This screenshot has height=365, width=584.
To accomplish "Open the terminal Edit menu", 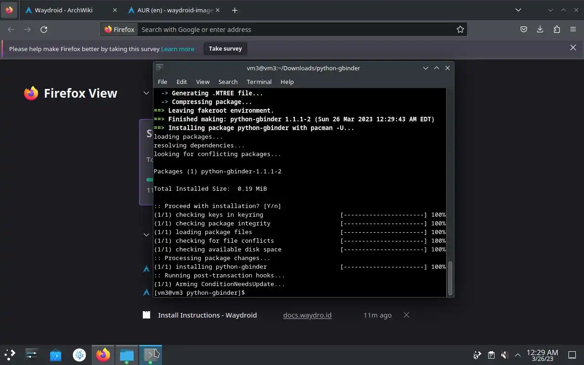I will 182,82.
